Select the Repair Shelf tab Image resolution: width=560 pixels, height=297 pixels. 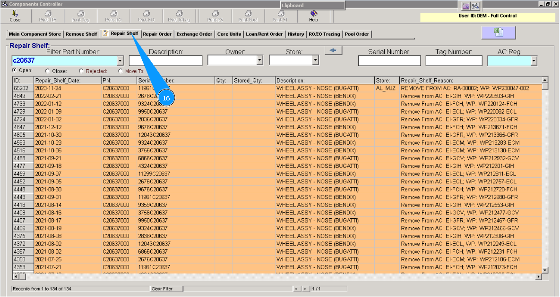pos(121,33)
